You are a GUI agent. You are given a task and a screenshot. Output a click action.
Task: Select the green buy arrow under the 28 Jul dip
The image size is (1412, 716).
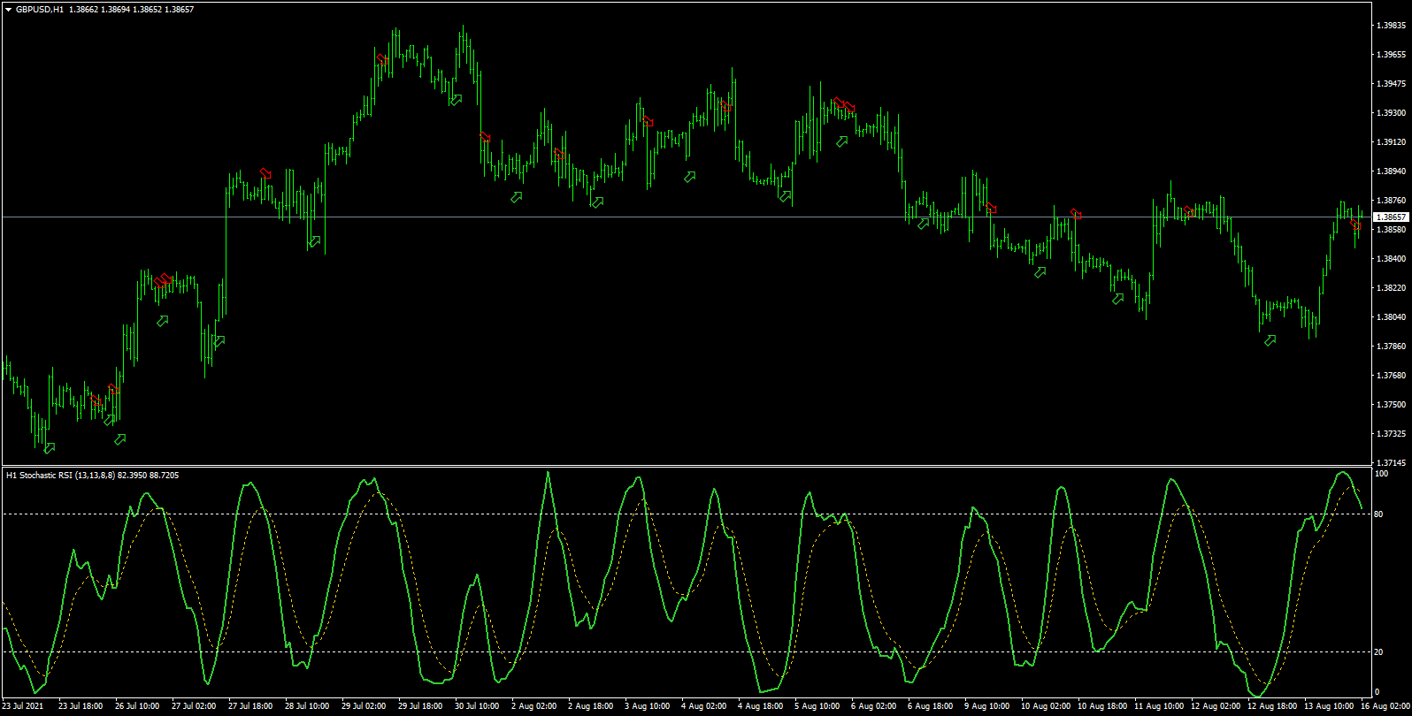(313, 241)
